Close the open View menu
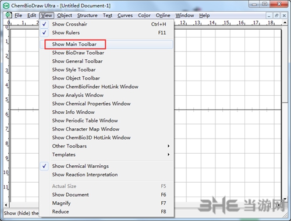 [x=47, y=15]
